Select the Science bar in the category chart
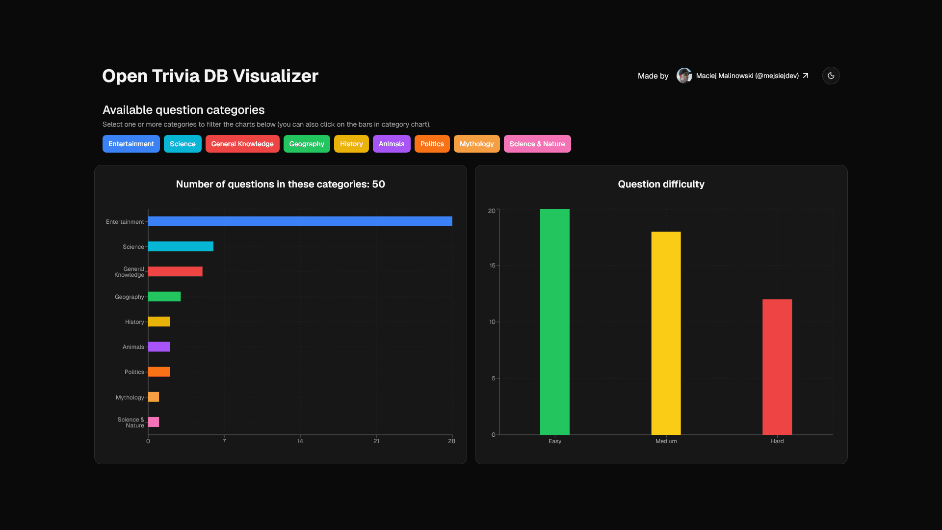Viewport: 942px width, 530px height. tap(180, 246)
